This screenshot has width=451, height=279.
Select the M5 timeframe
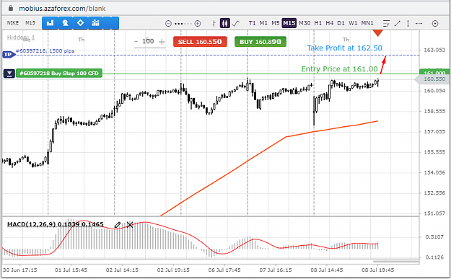[x=275, y=23]
